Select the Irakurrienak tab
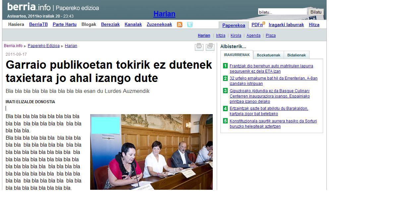This screenshot has width=403, height=215. [x=237, y=55]
